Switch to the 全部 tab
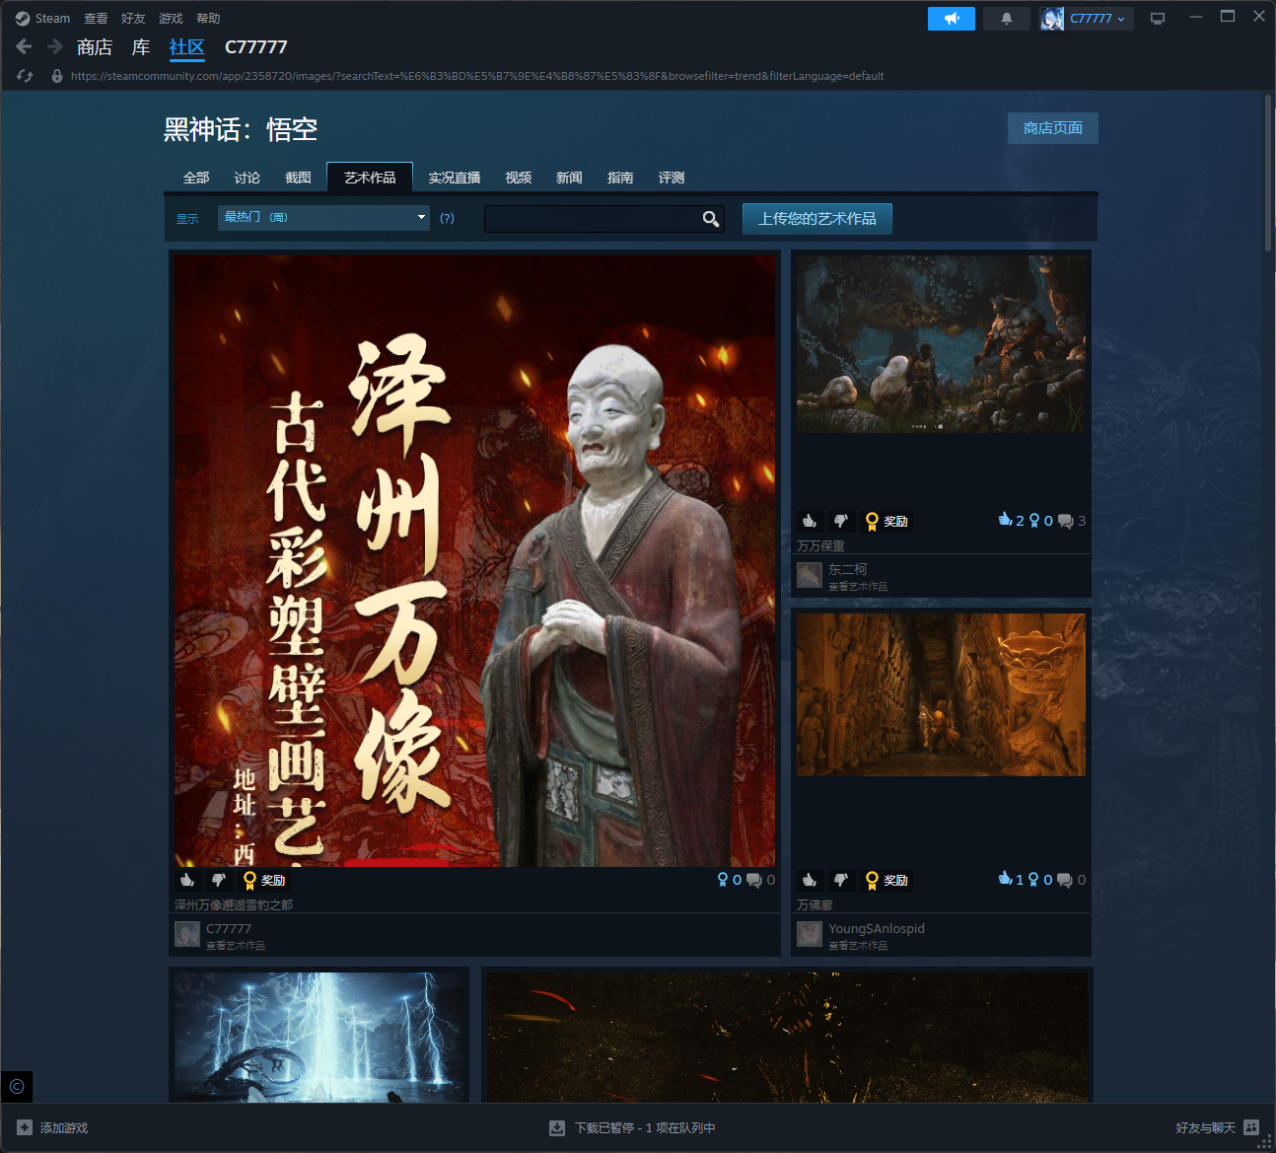The height and width of the screenshot is (1153, 1276). coord(196,178)
